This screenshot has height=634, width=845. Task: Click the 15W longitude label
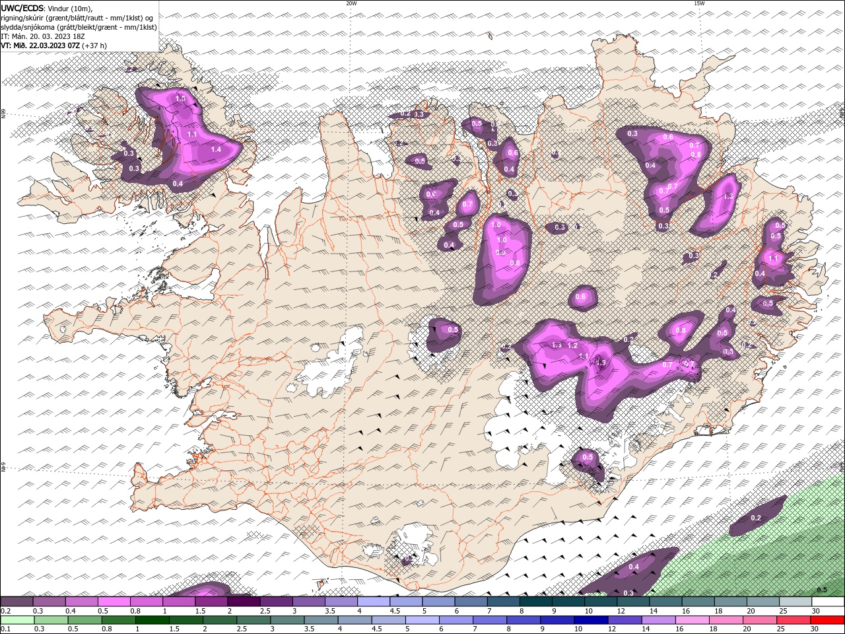[699, 3]
